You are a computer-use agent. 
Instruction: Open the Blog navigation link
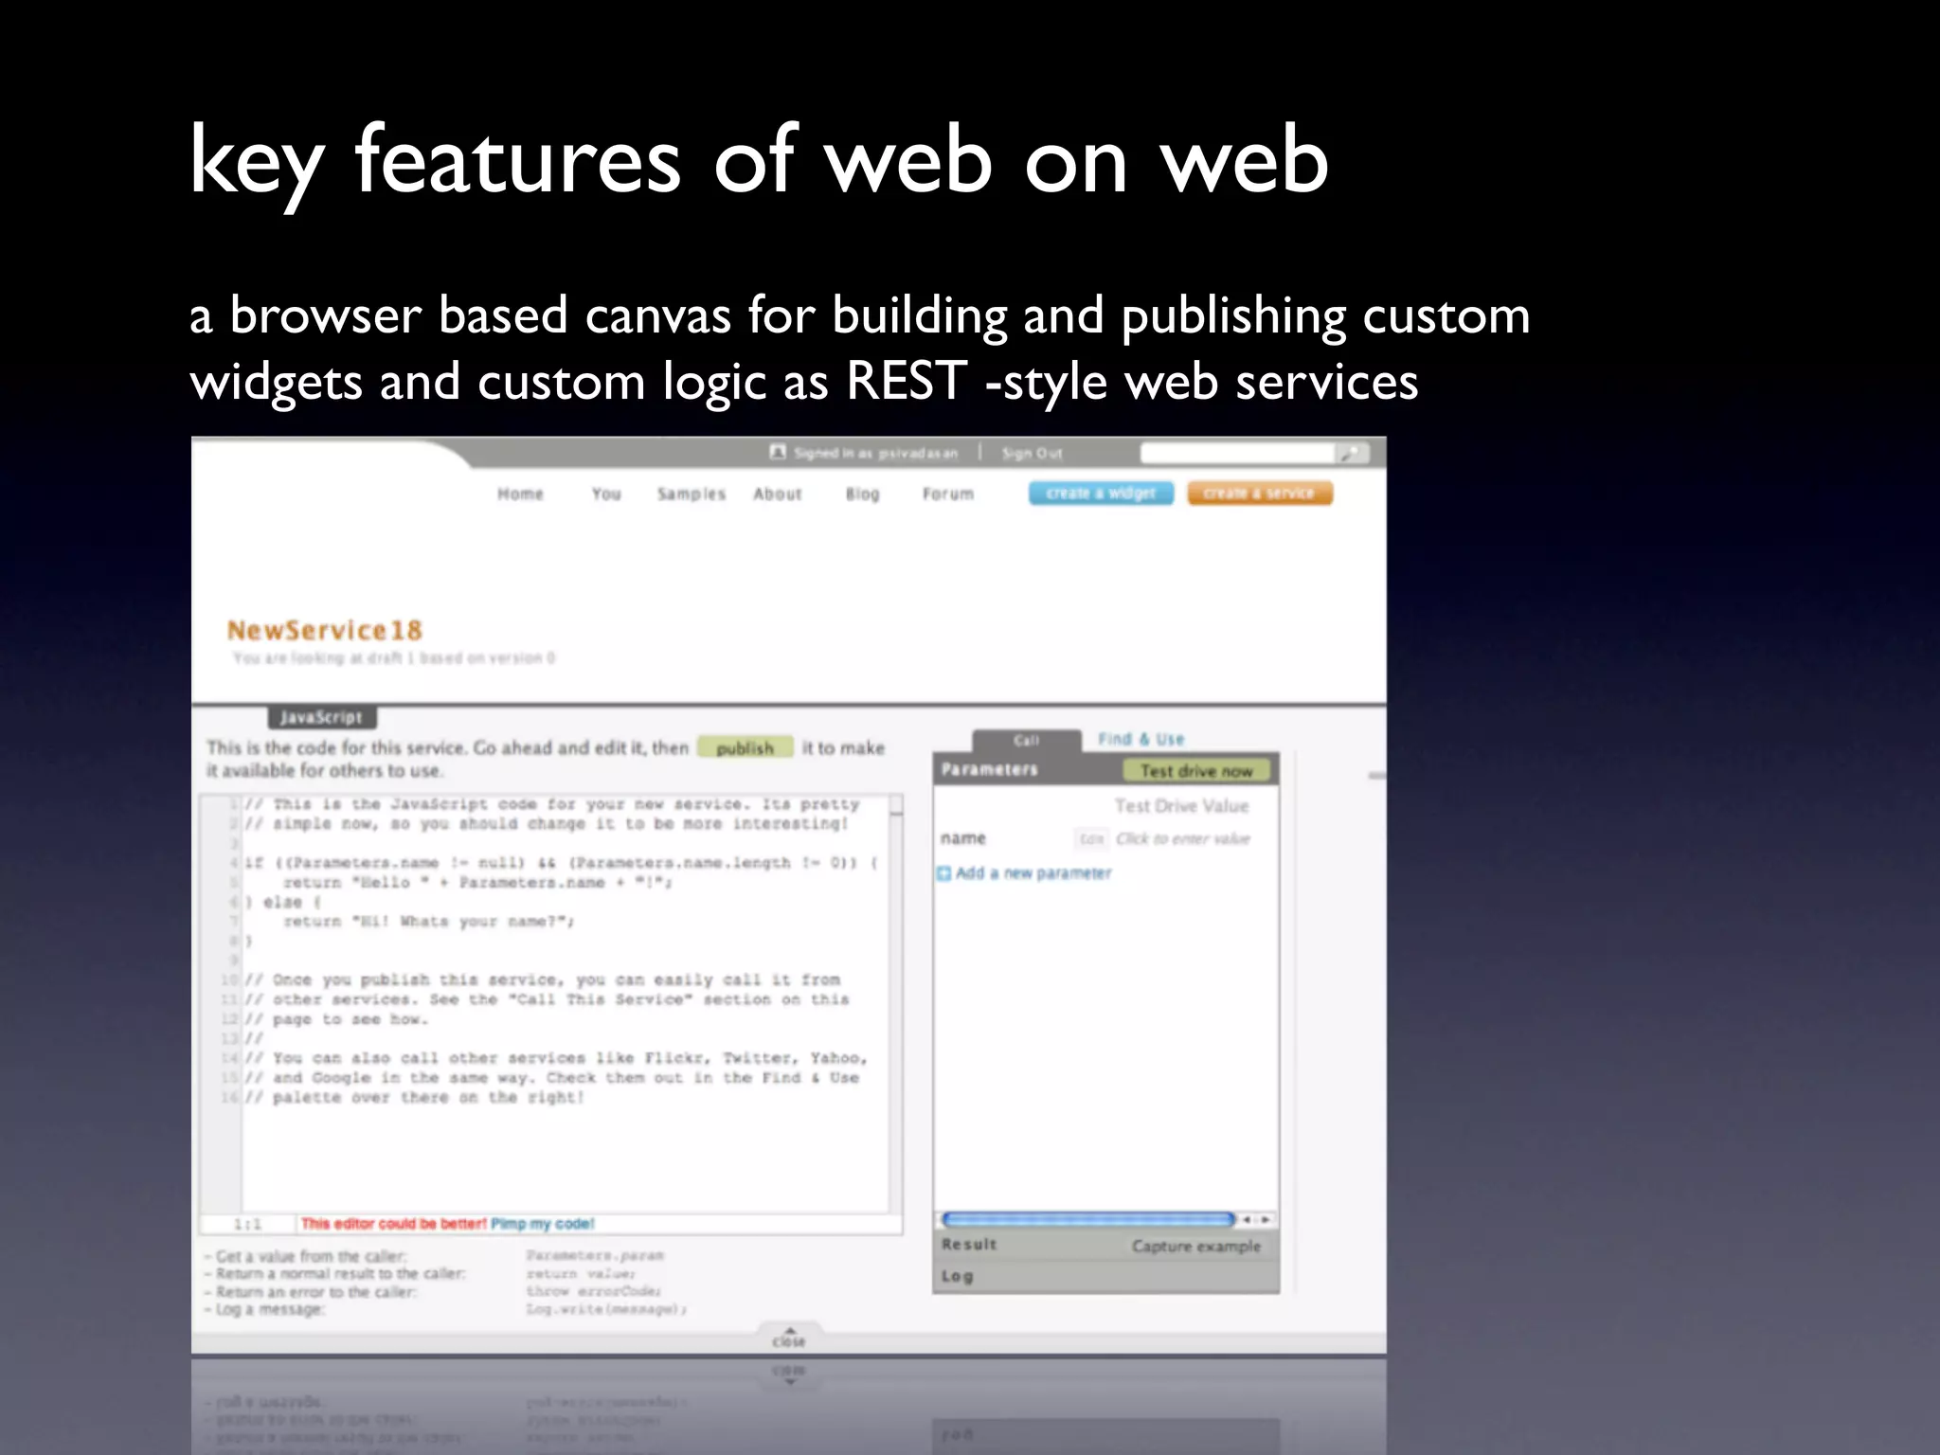(863, 494)
